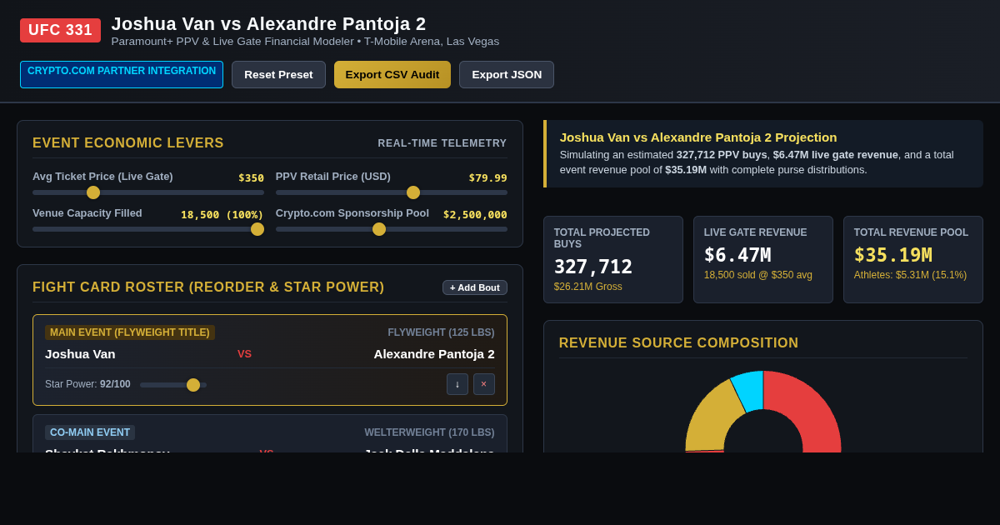This screenshot has height=525, width=1000.
Task: Click the Fight Card Roster heading
Action: coord(208,287)
